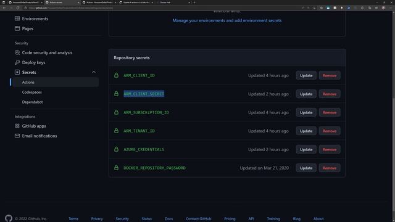Remove the ARM_TENANT_ID secret
The width and height of the screenshot is (395, 222).
330,131
